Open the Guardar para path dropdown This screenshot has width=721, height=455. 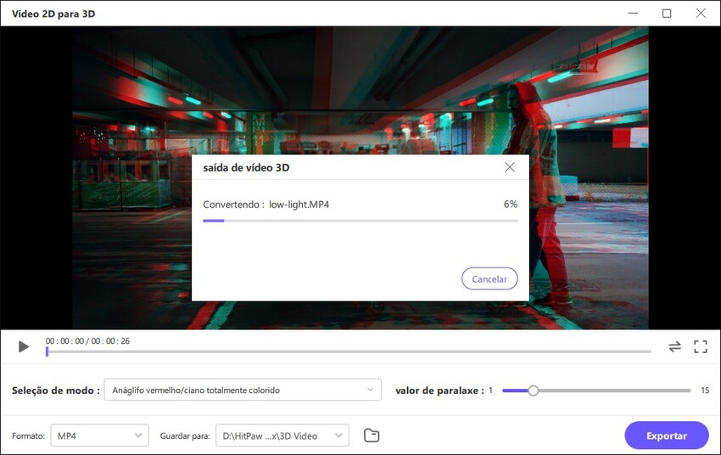282,435
